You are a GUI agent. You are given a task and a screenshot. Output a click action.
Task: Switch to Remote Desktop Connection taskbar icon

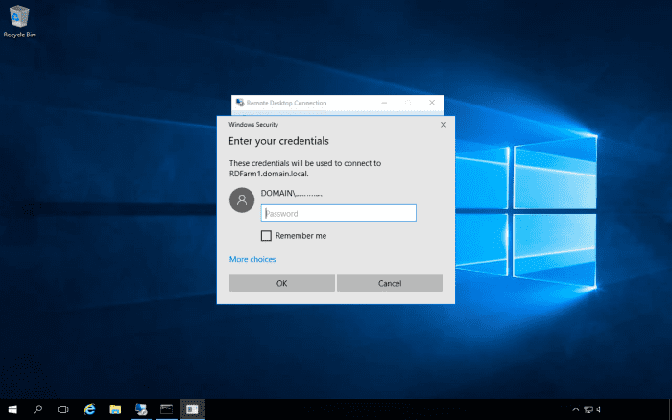(x=141, y=409)
